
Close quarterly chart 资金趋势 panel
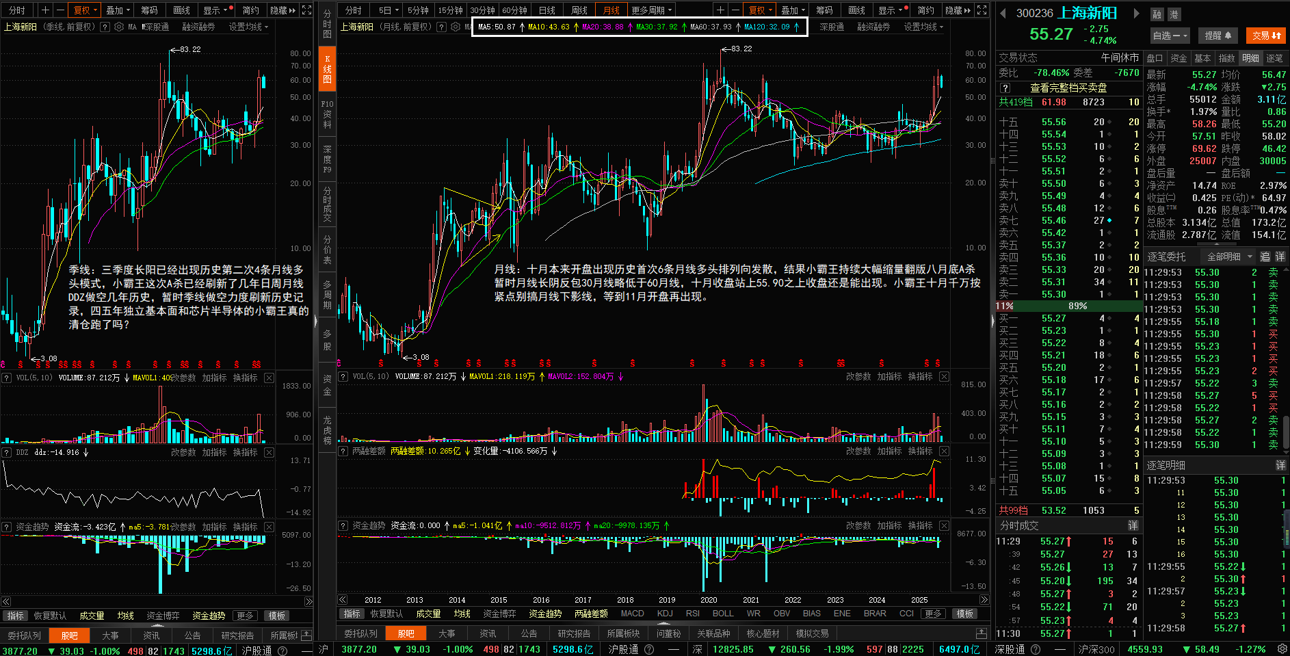coord(269,527)
